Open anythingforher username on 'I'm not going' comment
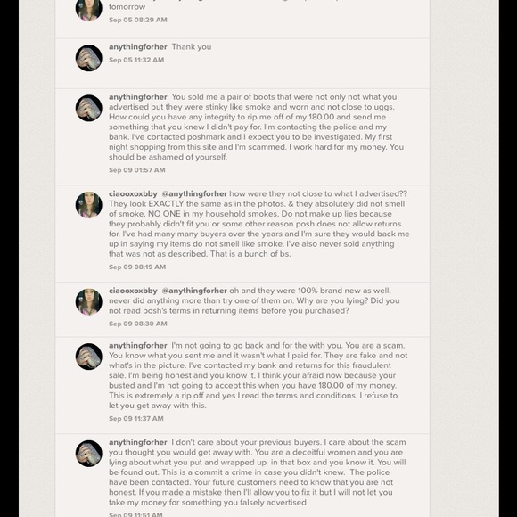The height and width of the screenshot is (517, 517). click(138, 346)
